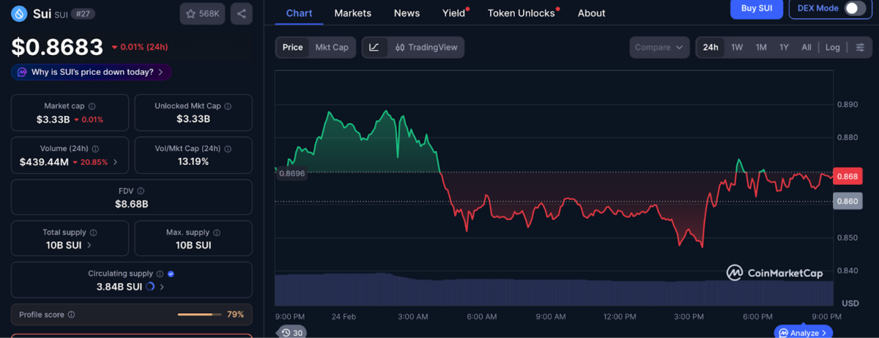
Task: Click Max. supply info icon
Action: [x=217, y=232]
